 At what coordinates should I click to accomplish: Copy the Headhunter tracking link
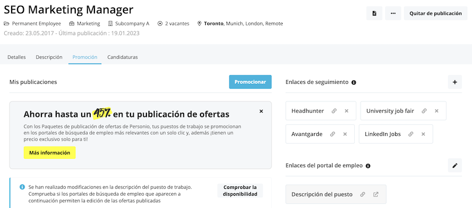pos(334,111)
